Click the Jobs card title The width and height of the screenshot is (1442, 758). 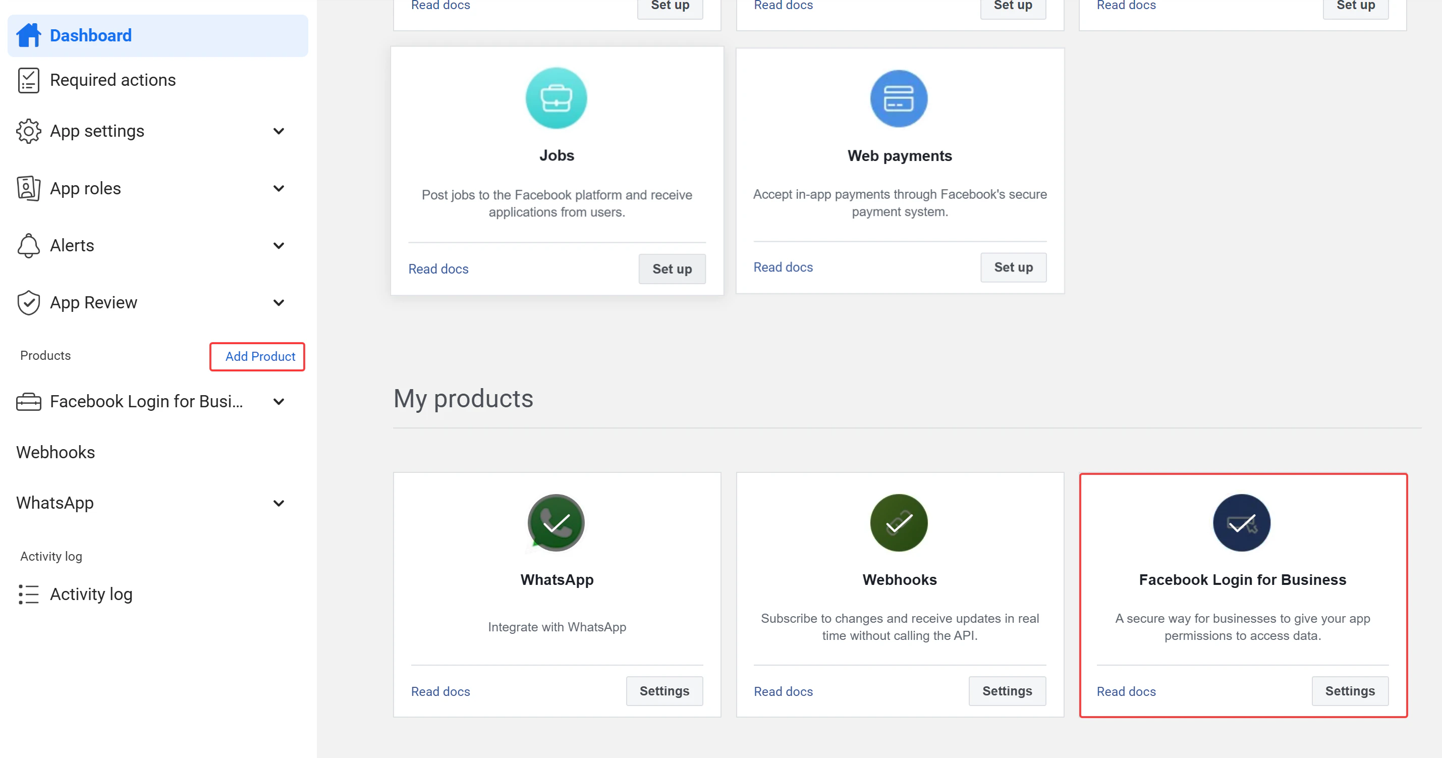click(557, 155)
